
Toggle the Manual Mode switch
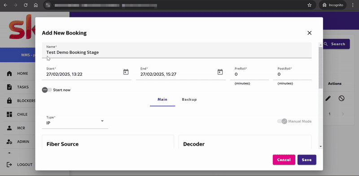[282, 121]
